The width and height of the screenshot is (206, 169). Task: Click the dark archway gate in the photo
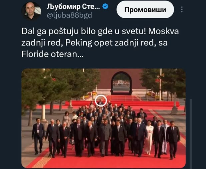(121, 83)
